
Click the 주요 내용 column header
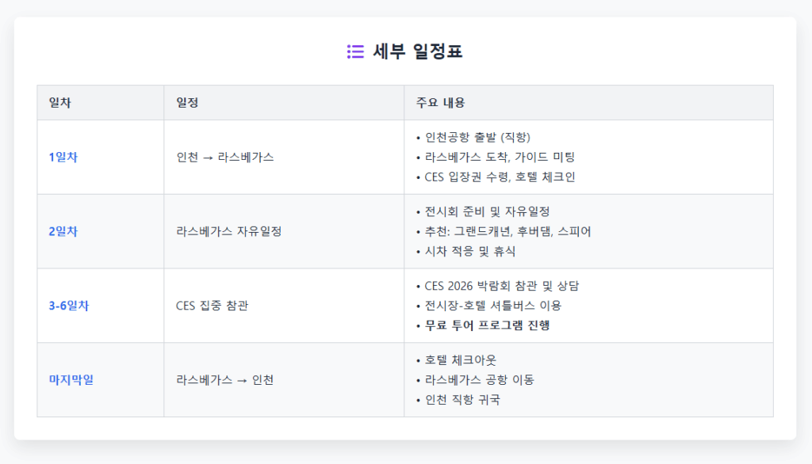(x=440, y=103)
